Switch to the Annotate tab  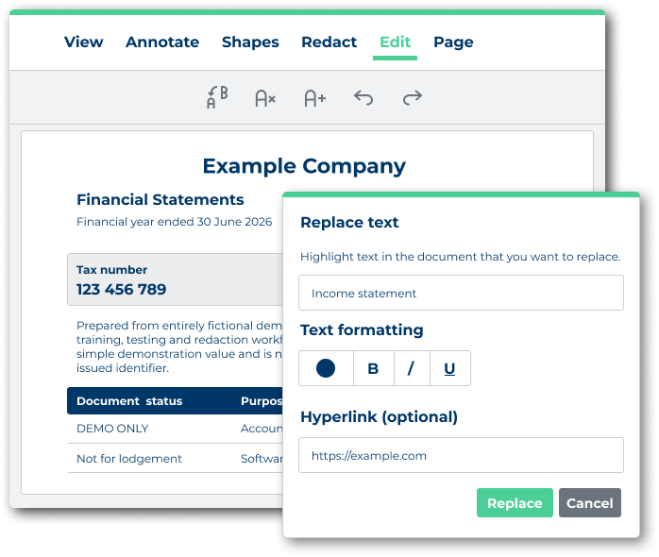click(162, 42)
